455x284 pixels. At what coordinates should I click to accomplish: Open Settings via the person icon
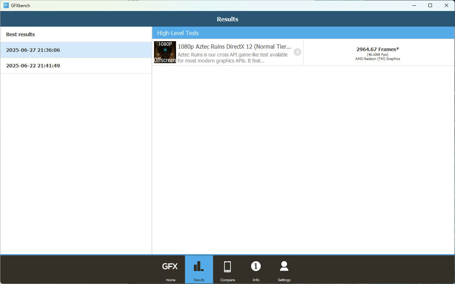[284, 266]
